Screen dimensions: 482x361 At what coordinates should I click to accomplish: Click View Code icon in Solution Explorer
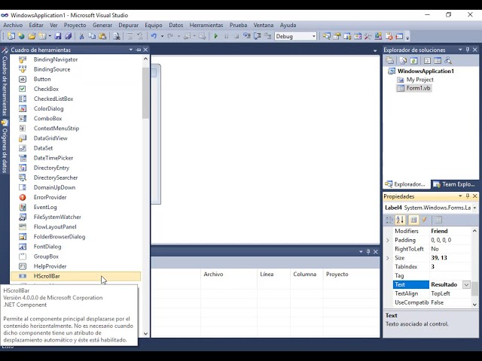(x=428, y=60)
